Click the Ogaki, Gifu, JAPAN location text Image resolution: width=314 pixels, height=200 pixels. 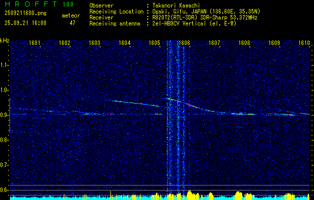click(206, 11)
